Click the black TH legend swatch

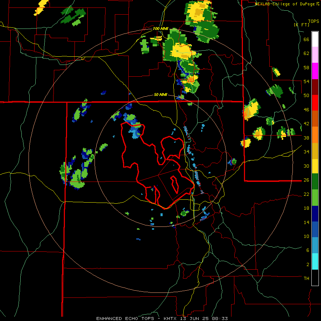315,277
